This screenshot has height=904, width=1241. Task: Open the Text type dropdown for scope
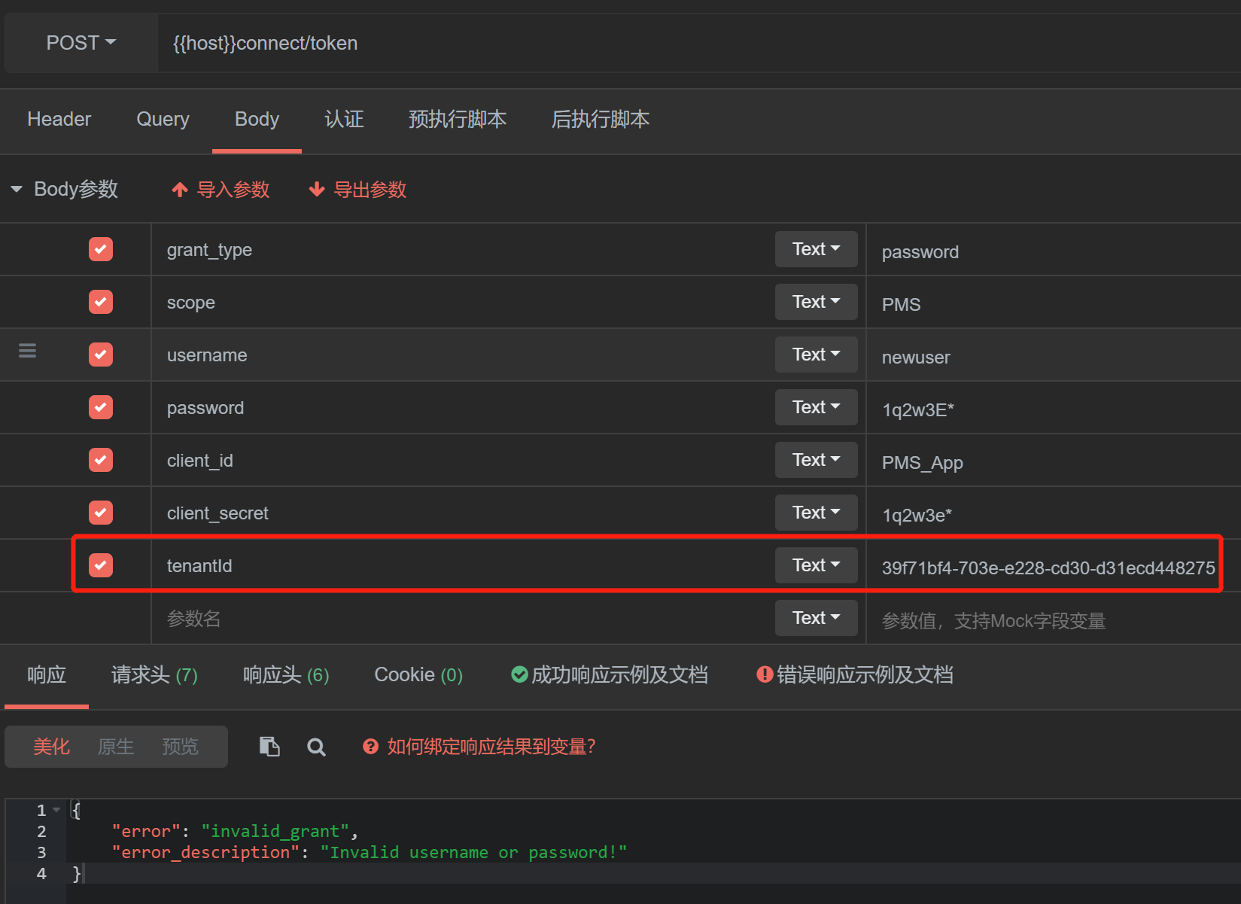pyautogui.click(x=816, y=301)
